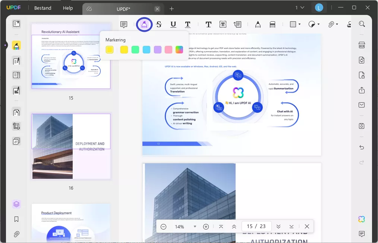Select the Text callout tool
The width and height of the screenshot is (378, 243).
tap(237, 24)
